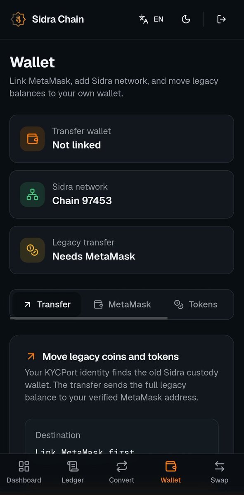Click the Destination field
This screenshot has width=244, height=495.
(122, 437)
